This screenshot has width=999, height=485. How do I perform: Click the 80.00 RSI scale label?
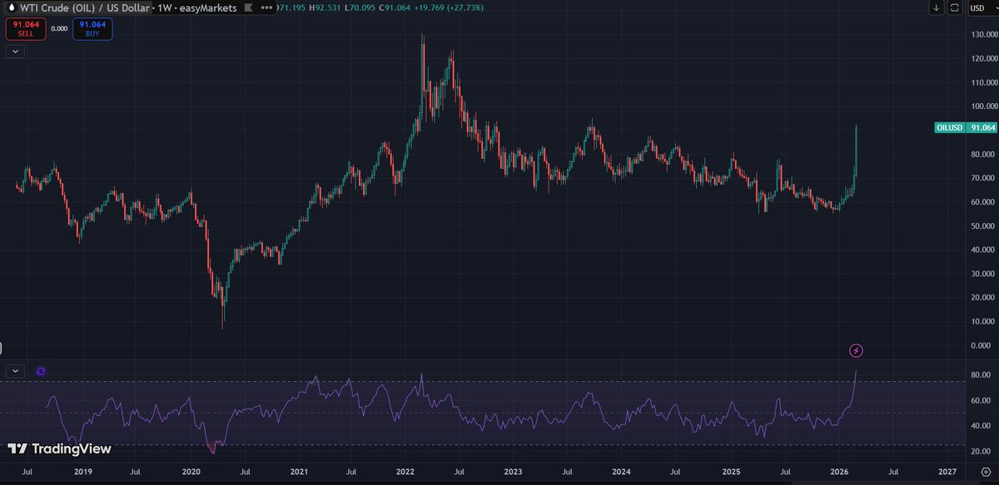(x=979, y=376)
